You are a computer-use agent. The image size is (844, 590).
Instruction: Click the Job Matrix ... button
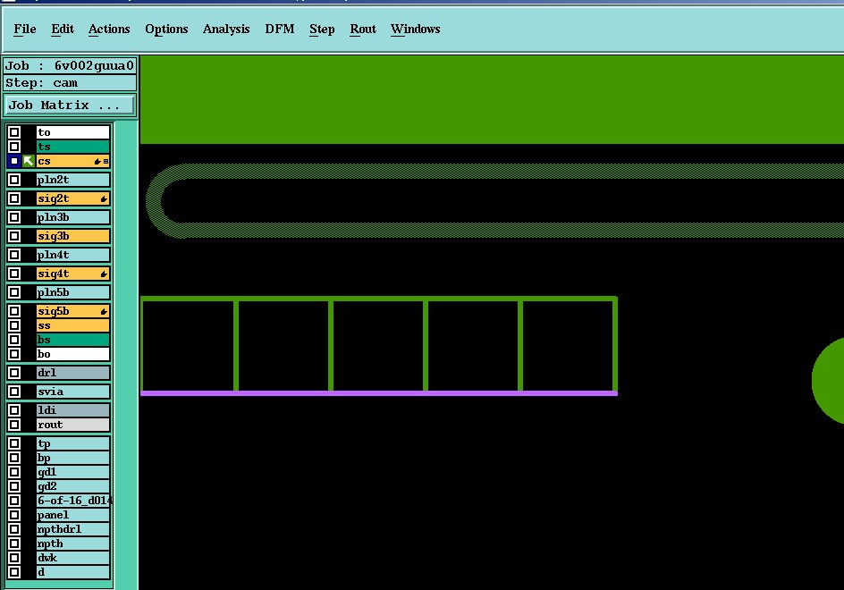[70, 105]
